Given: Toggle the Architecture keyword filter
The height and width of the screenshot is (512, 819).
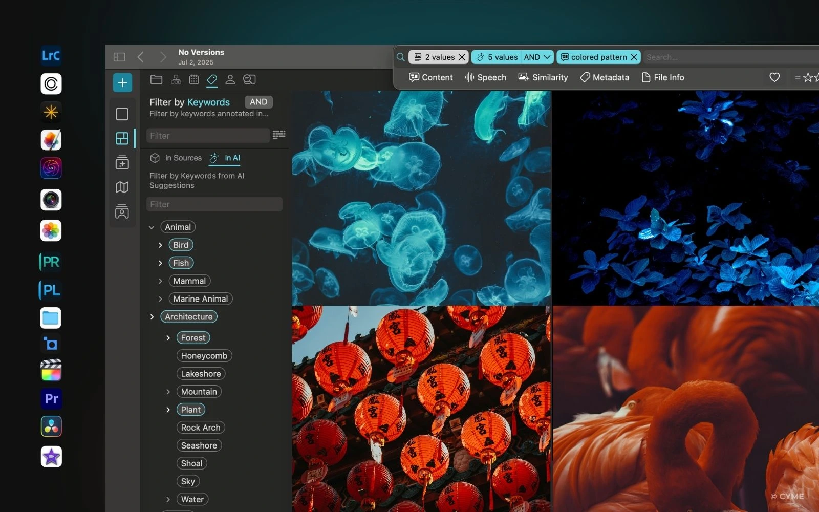Looking at the screenshot, I should pyautogui.click(x=189, y=316).
